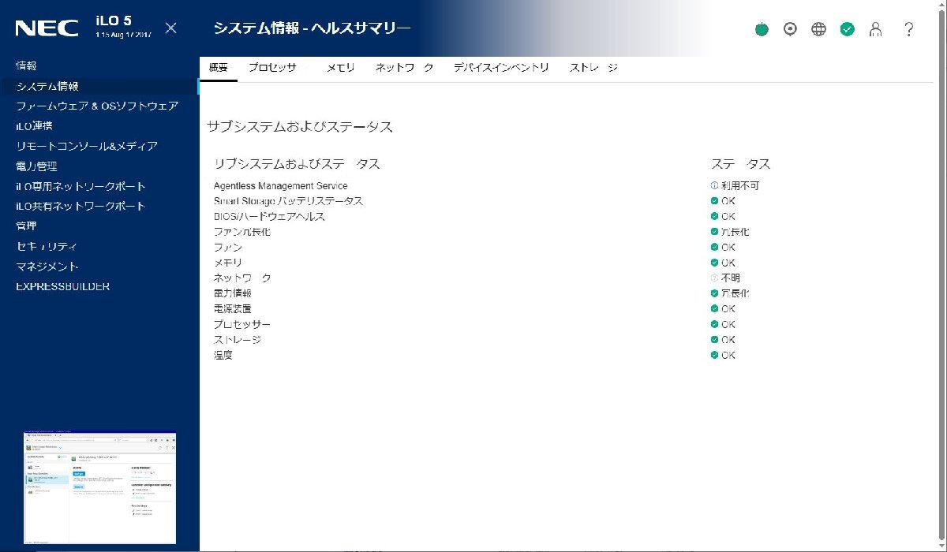Open iLO連携 in the sidebar
Screen dimensions: 947x552
click(x=34, y=126)
